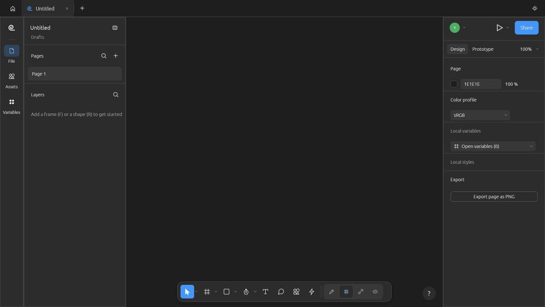Select the Rectangle shape tool
Viewport: 545px width, 307px height.
[x=227, y=292]
